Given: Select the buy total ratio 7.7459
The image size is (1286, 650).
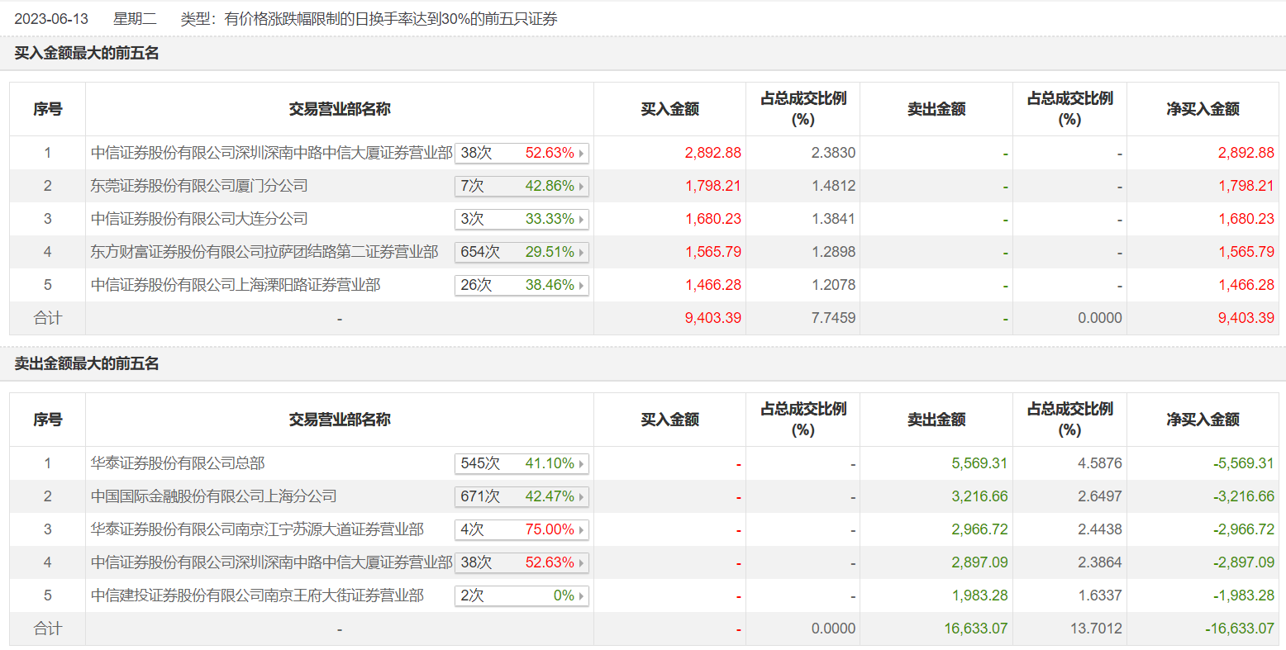Looking at the screenshot, I should click(833, 318).
